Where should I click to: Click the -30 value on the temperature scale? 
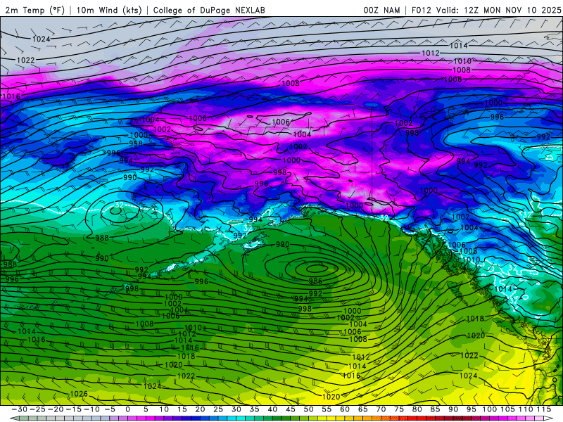pos(20,409)
